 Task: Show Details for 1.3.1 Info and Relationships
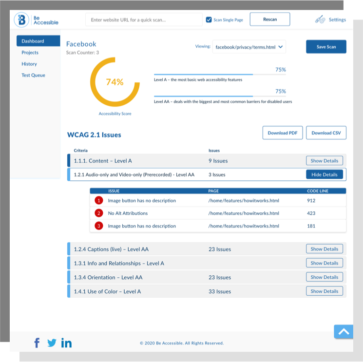325,263
